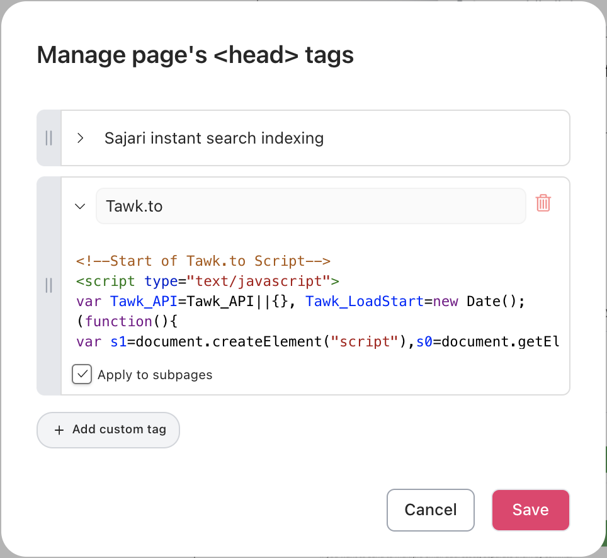This screenshot has height=558, width=607.
Task: Focus the Tawk.to tag name field
Action: pyautogui.click(x=310, y=206)
